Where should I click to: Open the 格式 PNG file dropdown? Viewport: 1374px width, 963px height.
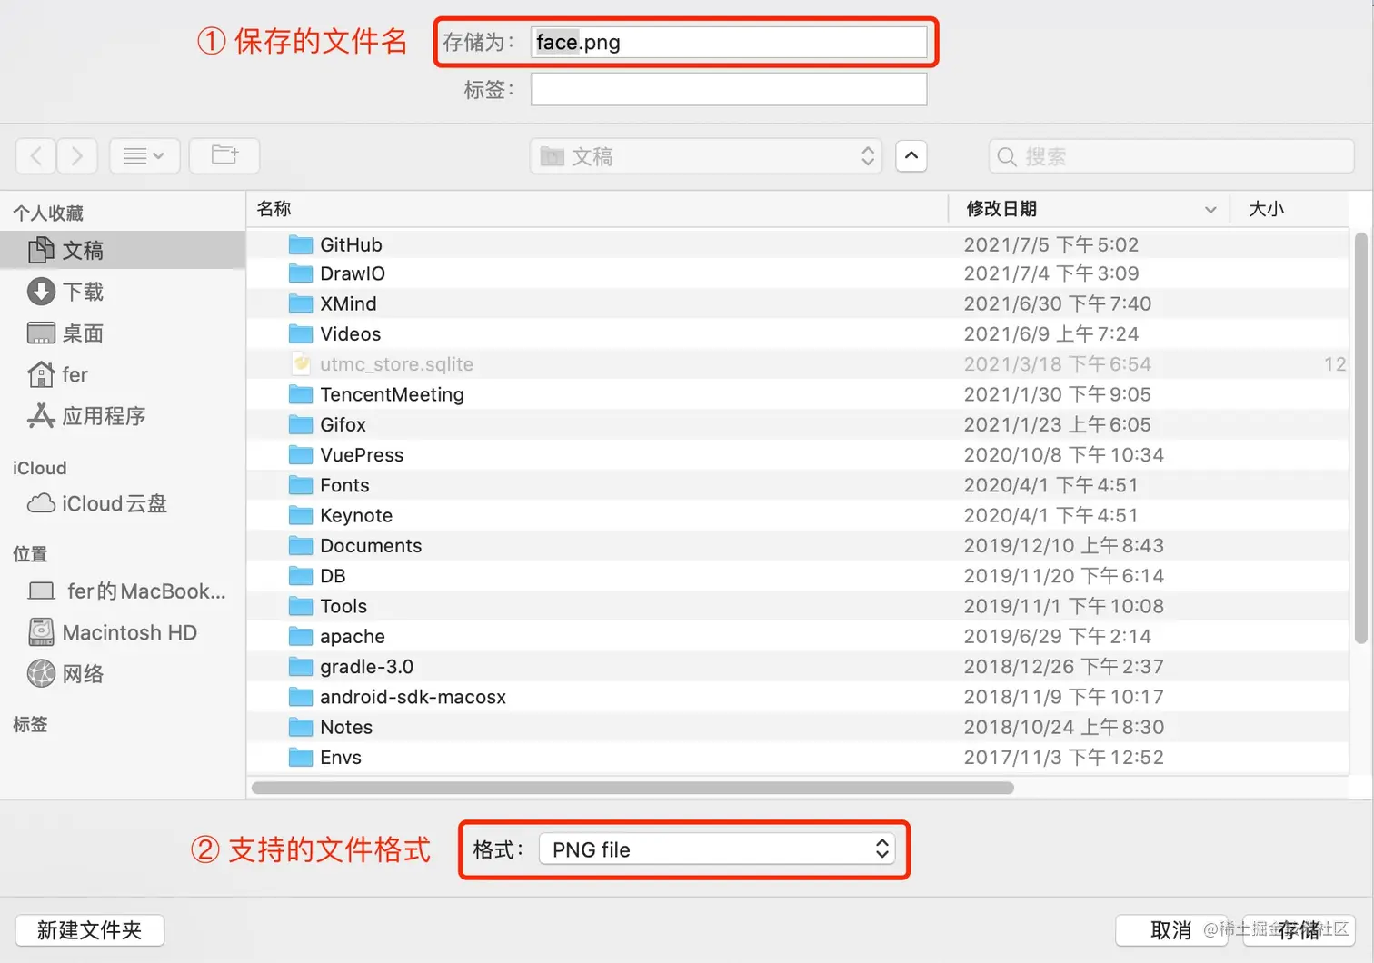click(x=717, y=849)
